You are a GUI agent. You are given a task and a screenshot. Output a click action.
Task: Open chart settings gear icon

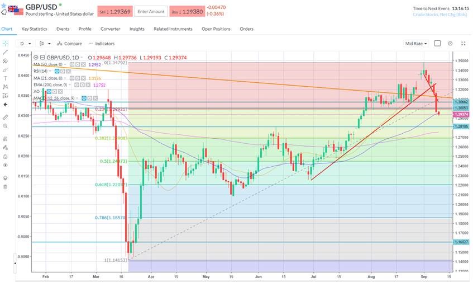click(450, 43)
